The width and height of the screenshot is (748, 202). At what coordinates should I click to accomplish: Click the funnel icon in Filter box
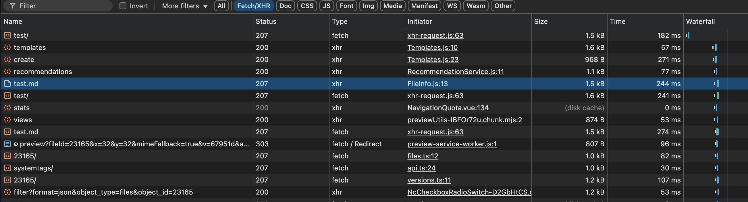coord(12,6)
